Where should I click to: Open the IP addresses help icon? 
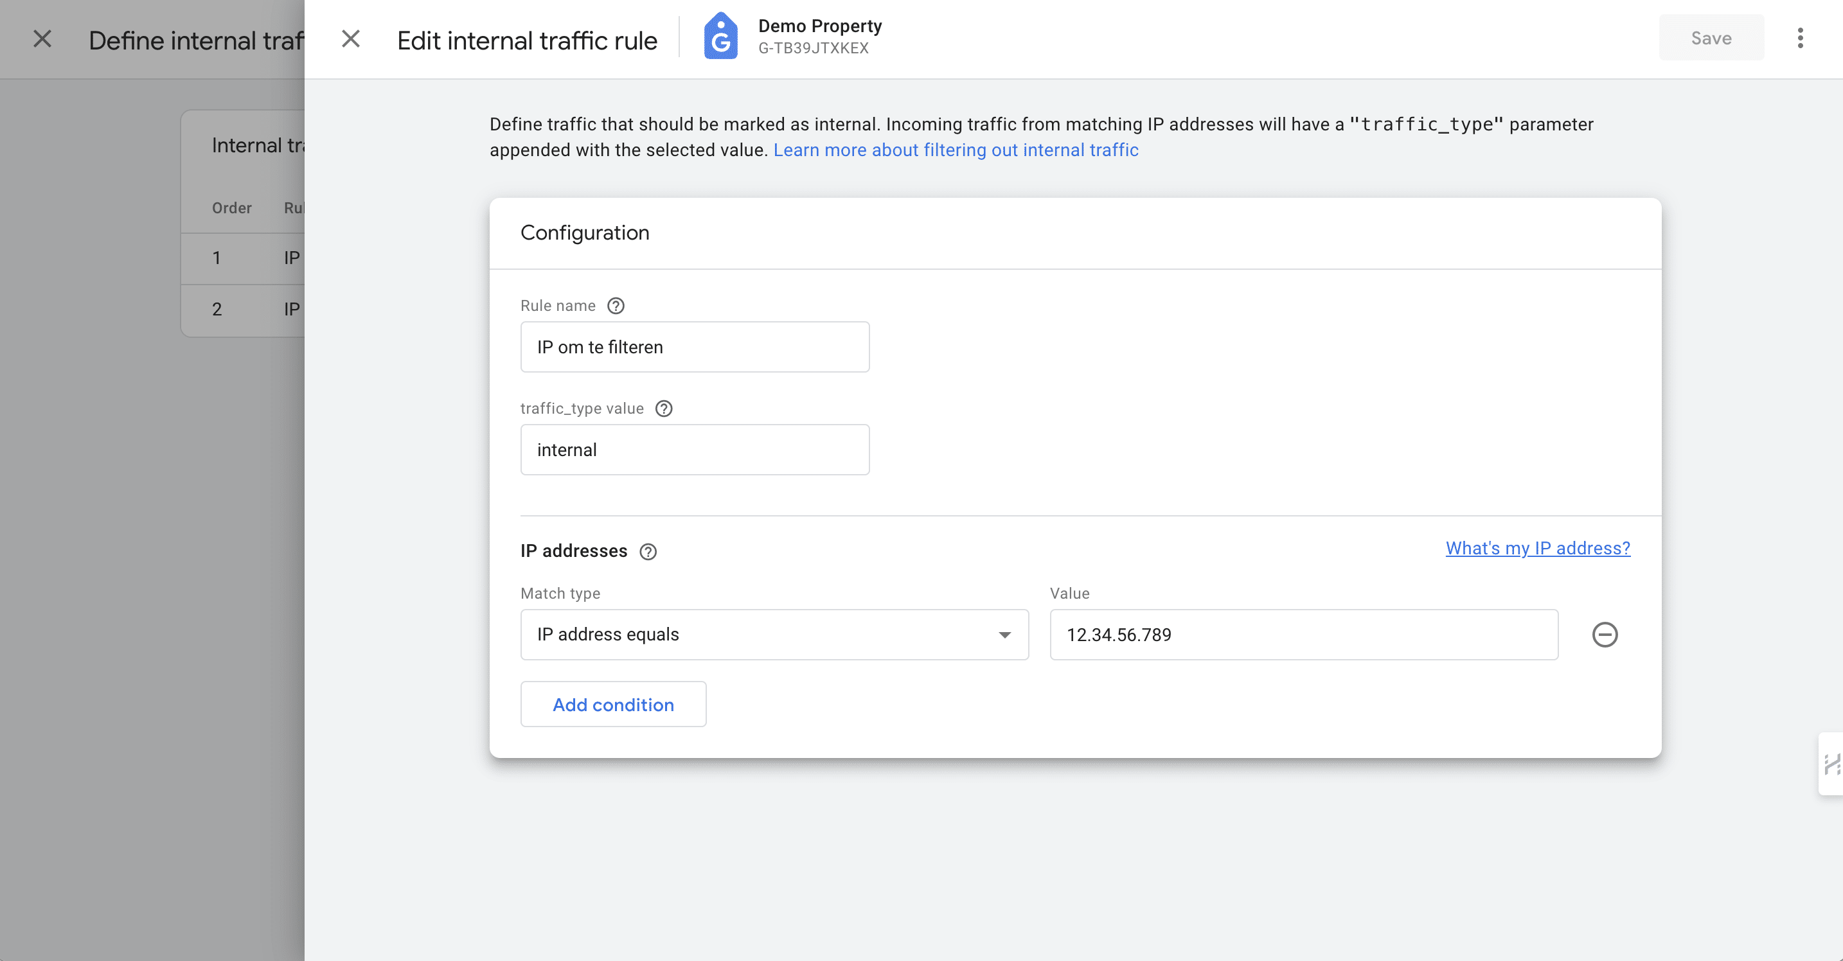tap(648, 552)
